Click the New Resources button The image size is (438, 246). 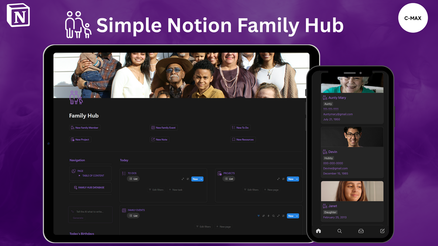pyautogui.click(x=243, y=139)
